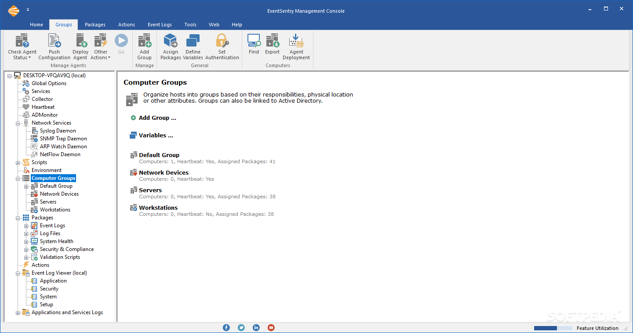Select SNMP Trap Daemon tree item
Image resolution: width=633 pixels, height=333 pixels.
pyautogui.click(x=63, y=139)
